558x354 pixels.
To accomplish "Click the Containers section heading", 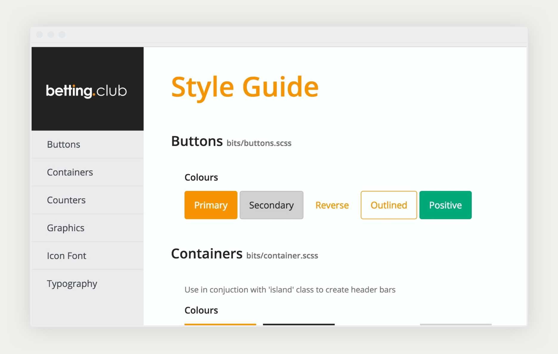I will click(207, 254).
